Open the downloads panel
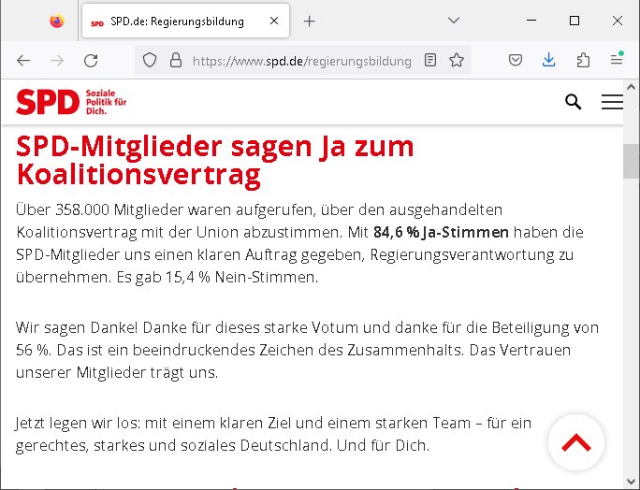 (x=549, y=61)
